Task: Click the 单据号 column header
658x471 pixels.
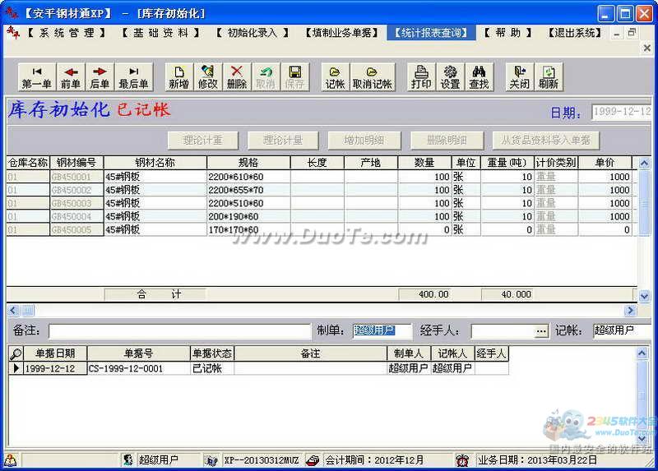Action: pyautogui.click(x=138, y=353)
